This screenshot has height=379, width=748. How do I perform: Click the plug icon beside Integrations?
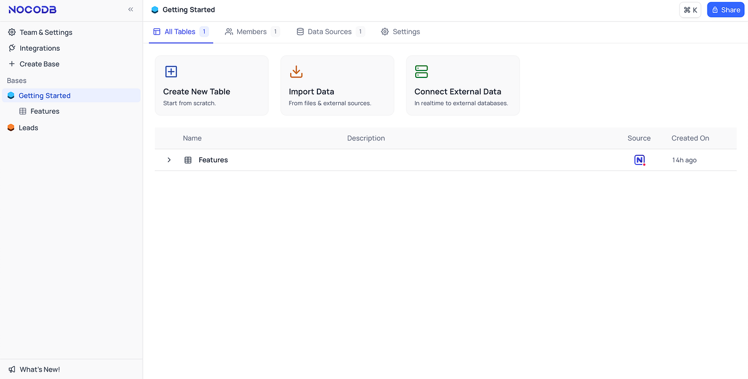(x=12, y=48)
